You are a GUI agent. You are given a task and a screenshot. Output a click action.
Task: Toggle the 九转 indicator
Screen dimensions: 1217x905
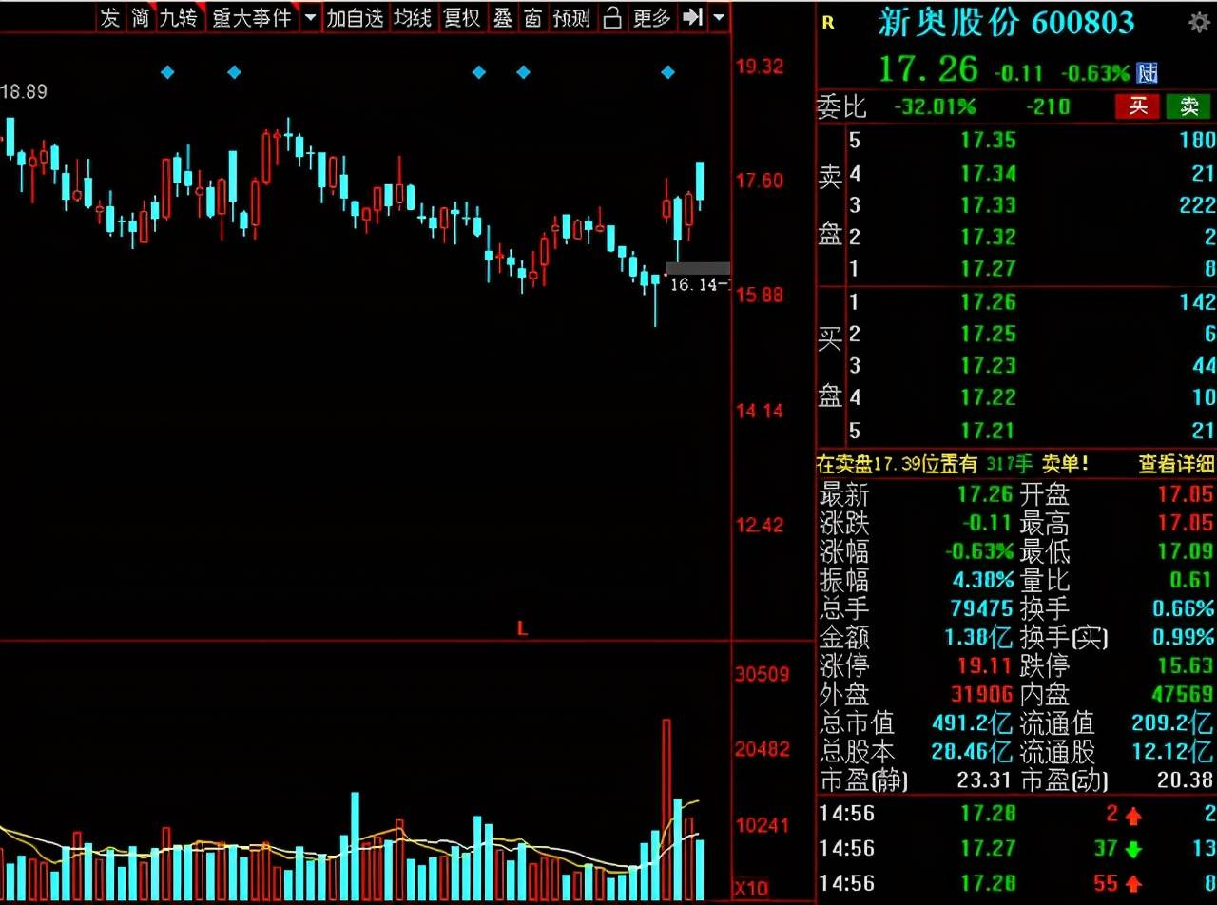tap(179, 17)
